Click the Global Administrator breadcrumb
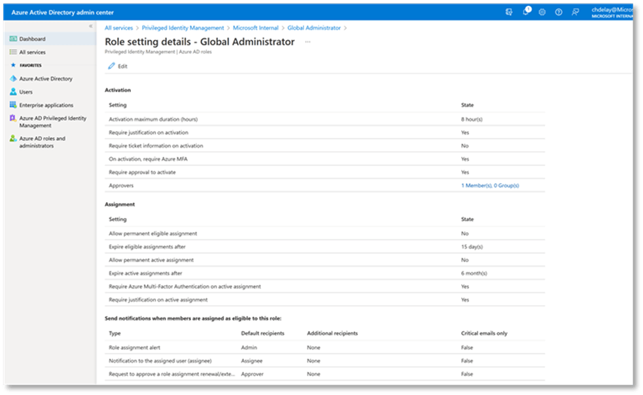This screenshot has width=643, height=395. coord(314,28)
